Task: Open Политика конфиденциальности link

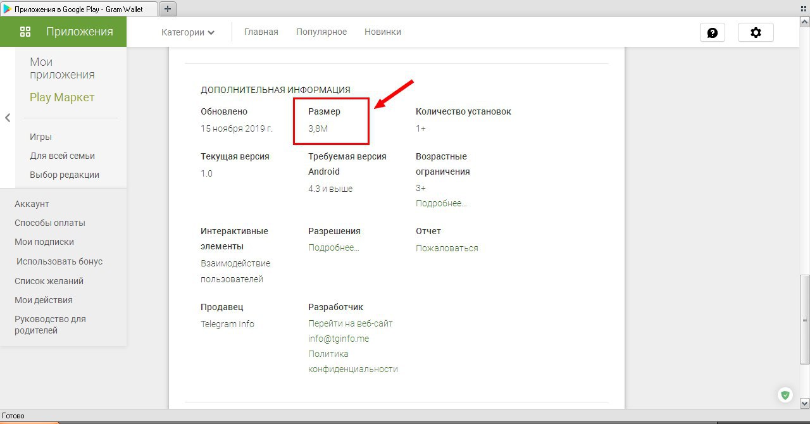Action: (353, 361)
